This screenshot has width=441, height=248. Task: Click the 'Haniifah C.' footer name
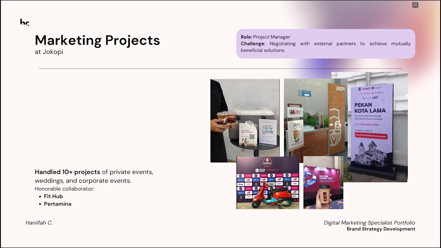pyautogui.click(x=39, y=223)
